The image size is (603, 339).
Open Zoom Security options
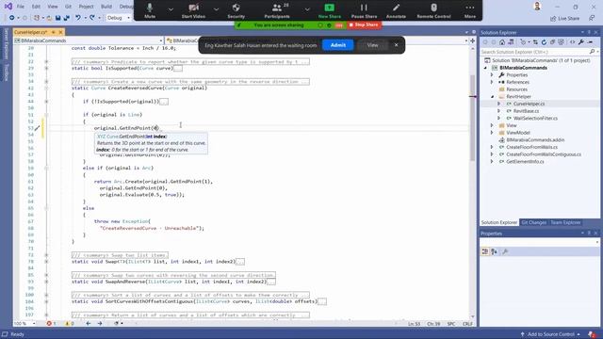236,10
